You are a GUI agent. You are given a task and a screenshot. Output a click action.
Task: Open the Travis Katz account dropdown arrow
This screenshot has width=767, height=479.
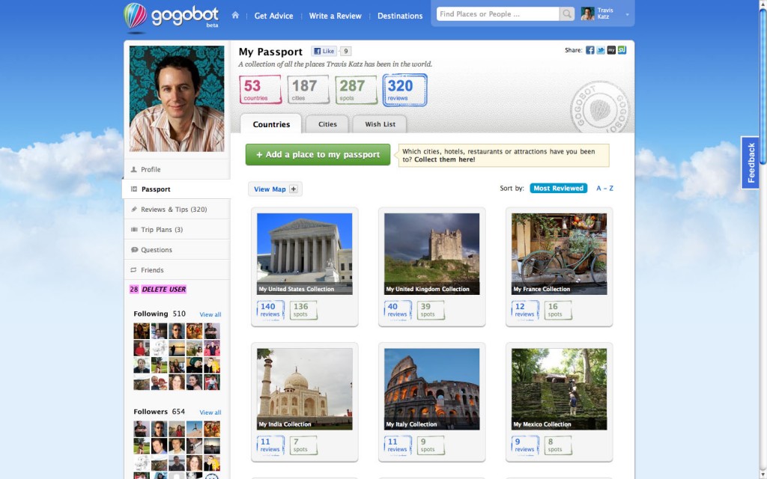tap(627, 14)
